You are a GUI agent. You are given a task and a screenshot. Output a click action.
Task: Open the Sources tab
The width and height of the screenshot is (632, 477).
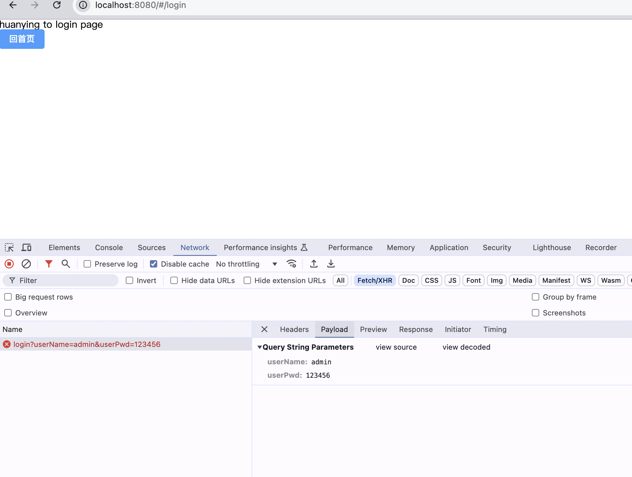152,247
